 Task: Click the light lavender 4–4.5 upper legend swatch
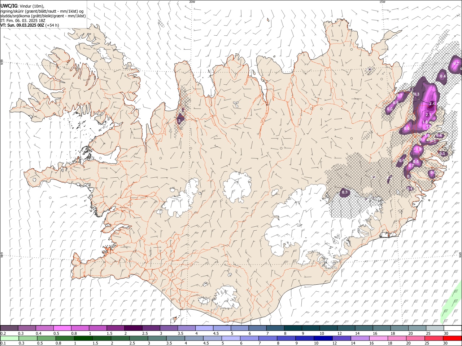point(204,328)
